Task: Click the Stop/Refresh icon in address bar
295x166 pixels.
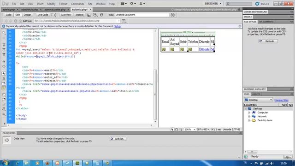Action: pos(16,21)
